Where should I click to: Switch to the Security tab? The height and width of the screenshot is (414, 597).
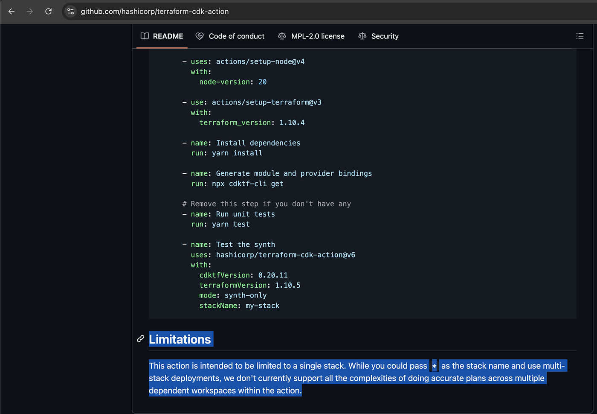pos(379,36)
